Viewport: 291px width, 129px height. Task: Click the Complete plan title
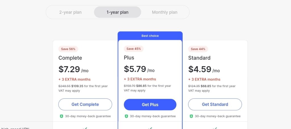(70, 58)
